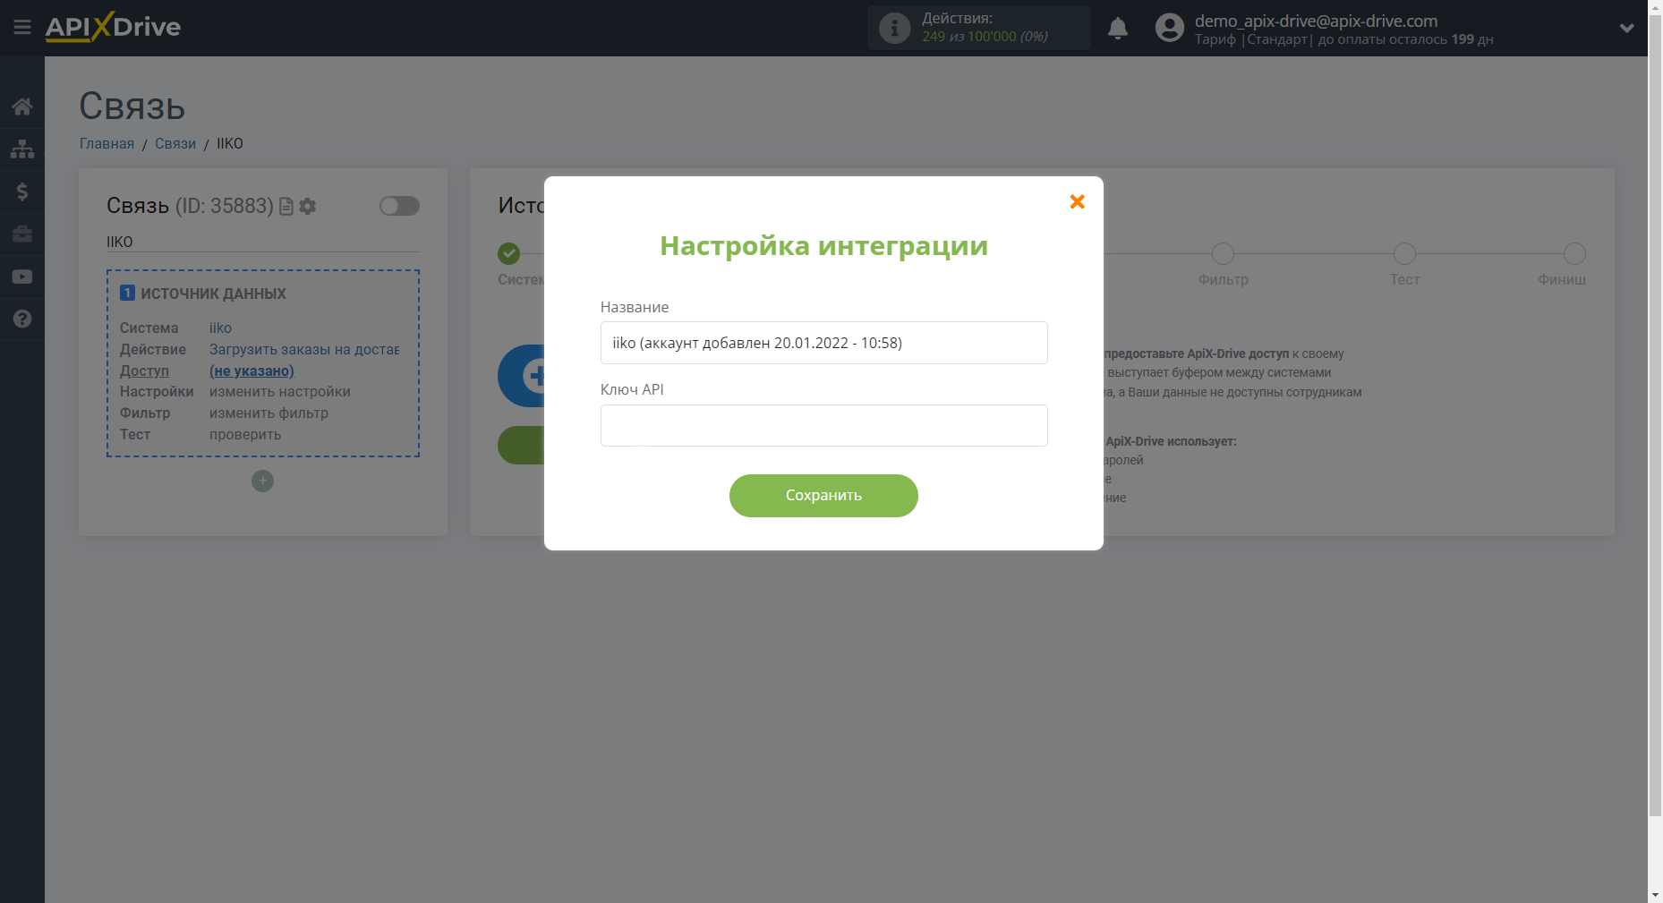This screenshot has width=1663, height=903.
Task: Toggle the connection on/off switch
Action: coord(399,206)
